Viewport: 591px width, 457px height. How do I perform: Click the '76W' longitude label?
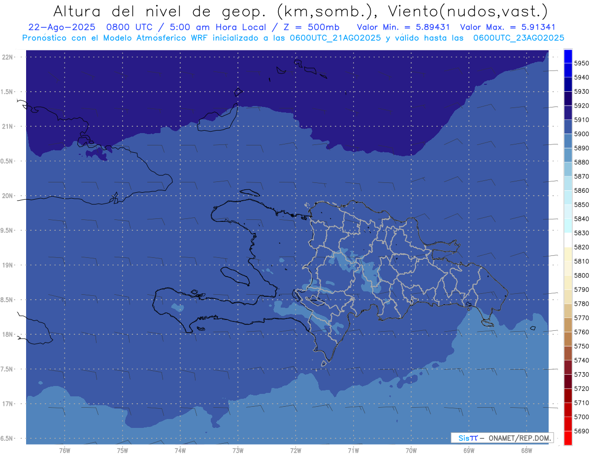click(65, 451)
